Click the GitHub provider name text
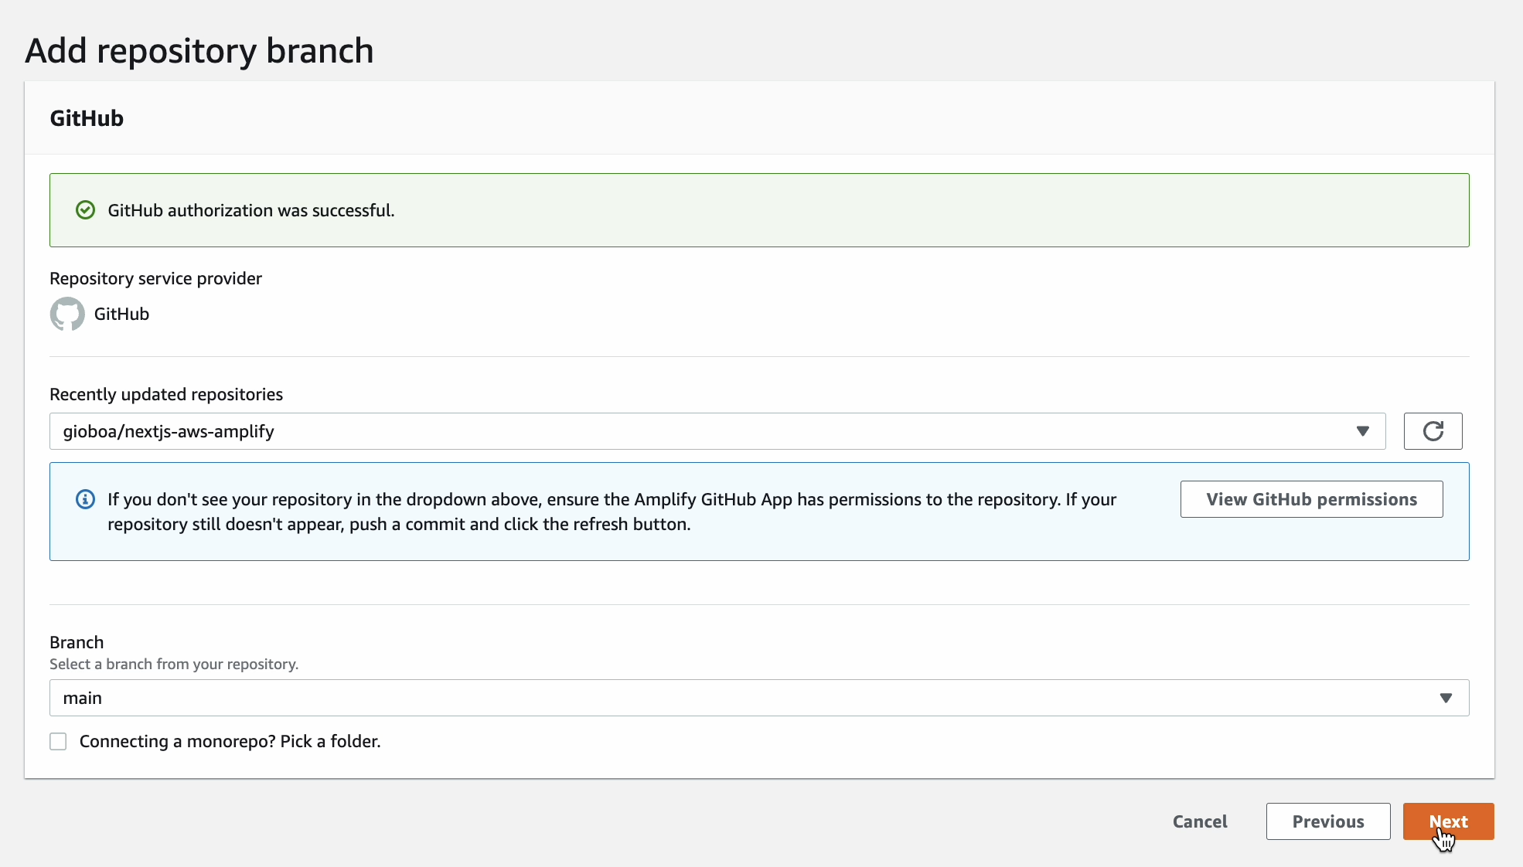 click(x=121, y=314)
